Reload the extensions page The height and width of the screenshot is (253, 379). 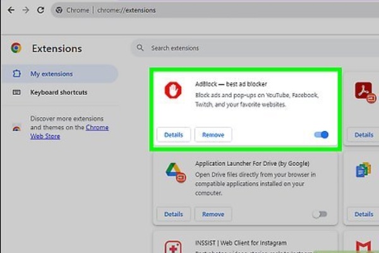(40, 10)
